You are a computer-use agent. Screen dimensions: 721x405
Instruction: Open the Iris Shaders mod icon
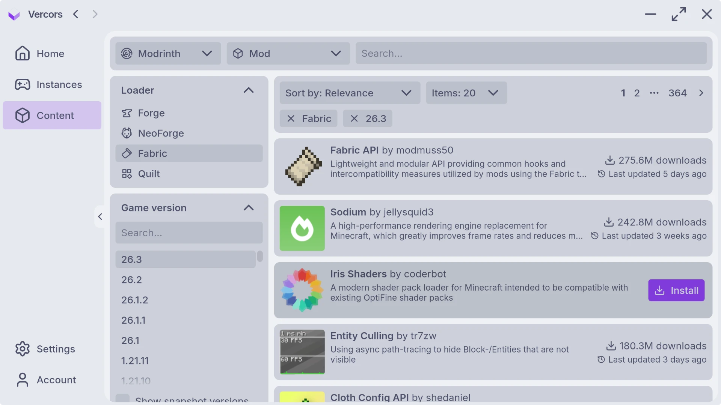(302, 290)
